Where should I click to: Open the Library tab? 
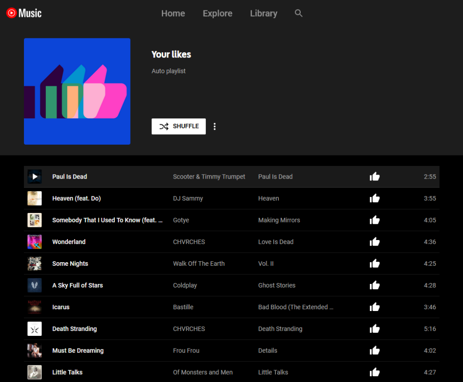pos(264,13)
